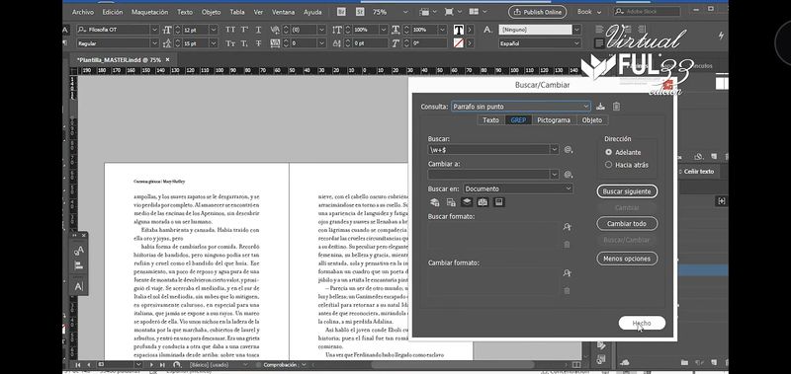The image size is (791, 374).
Task: Open the Regular font style dropdown
Action: point(155,43)
